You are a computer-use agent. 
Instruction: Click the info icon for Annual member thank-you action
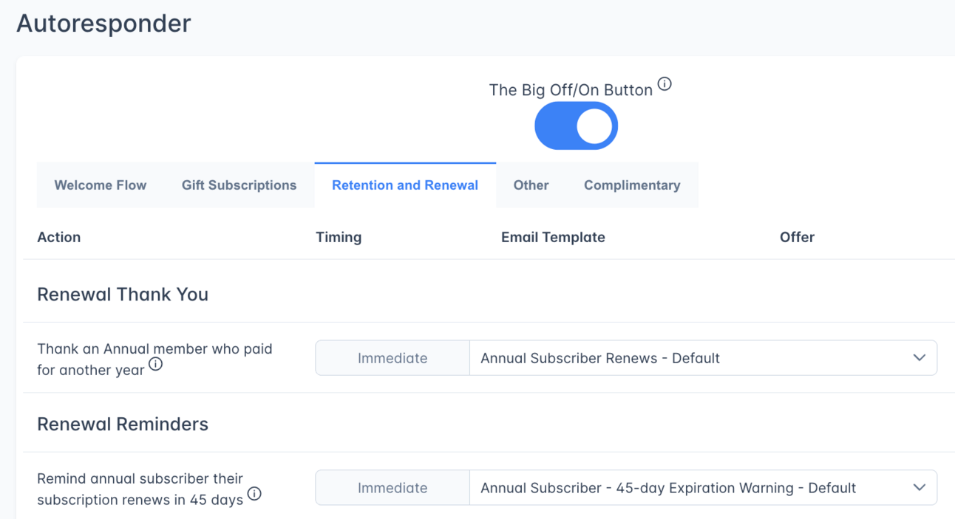point(155,364)
